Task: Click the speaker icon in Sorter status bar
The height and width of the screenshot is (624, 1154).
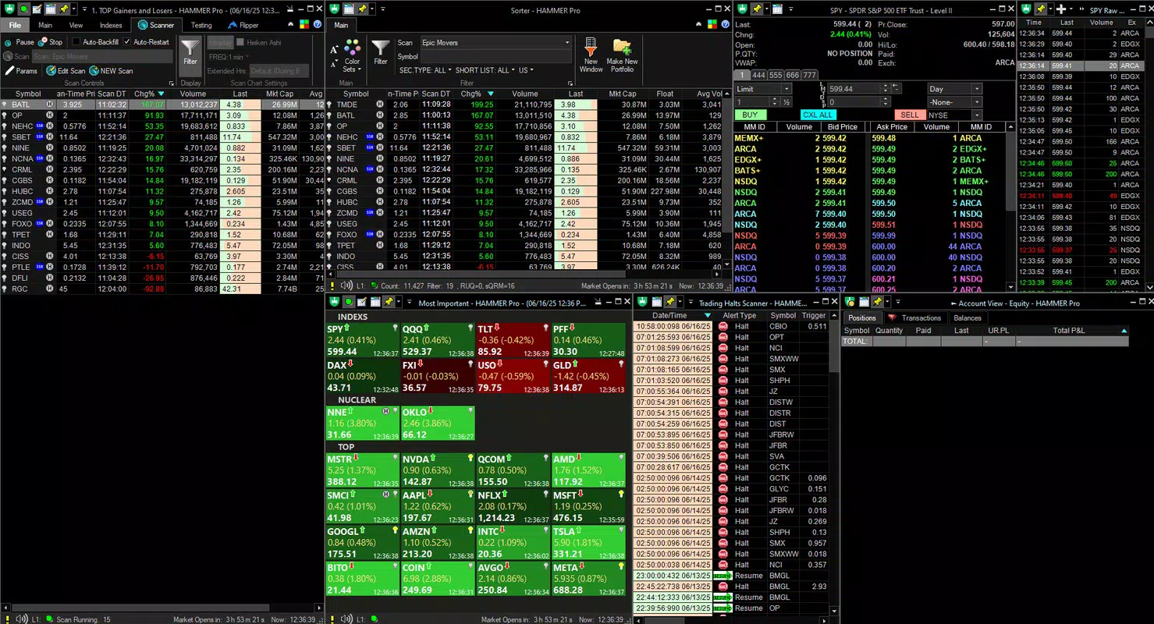Action: coord(346,286)
